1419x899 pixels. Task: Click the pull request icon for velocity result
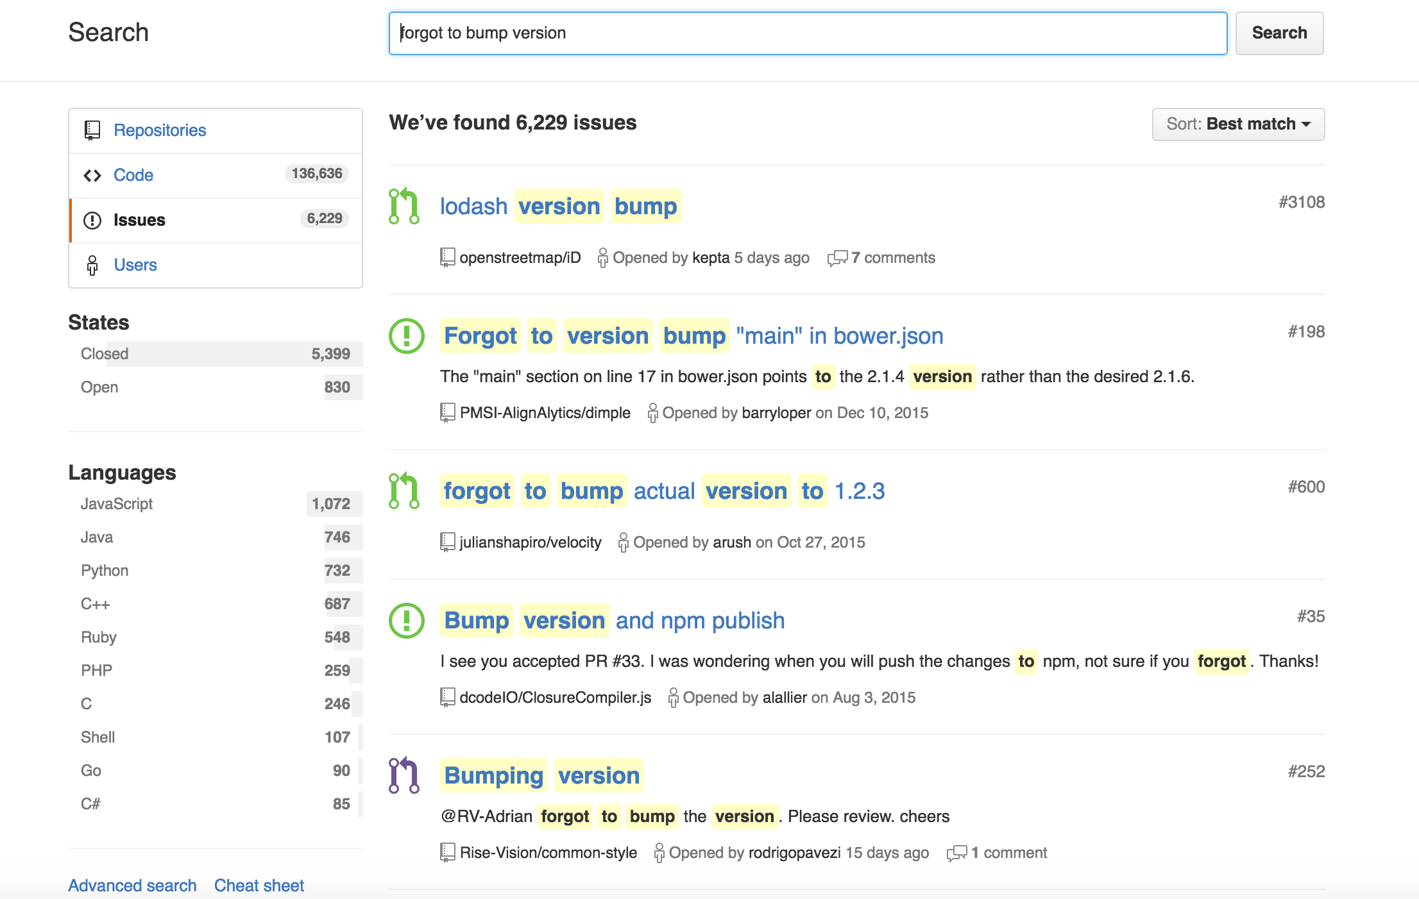404,491
